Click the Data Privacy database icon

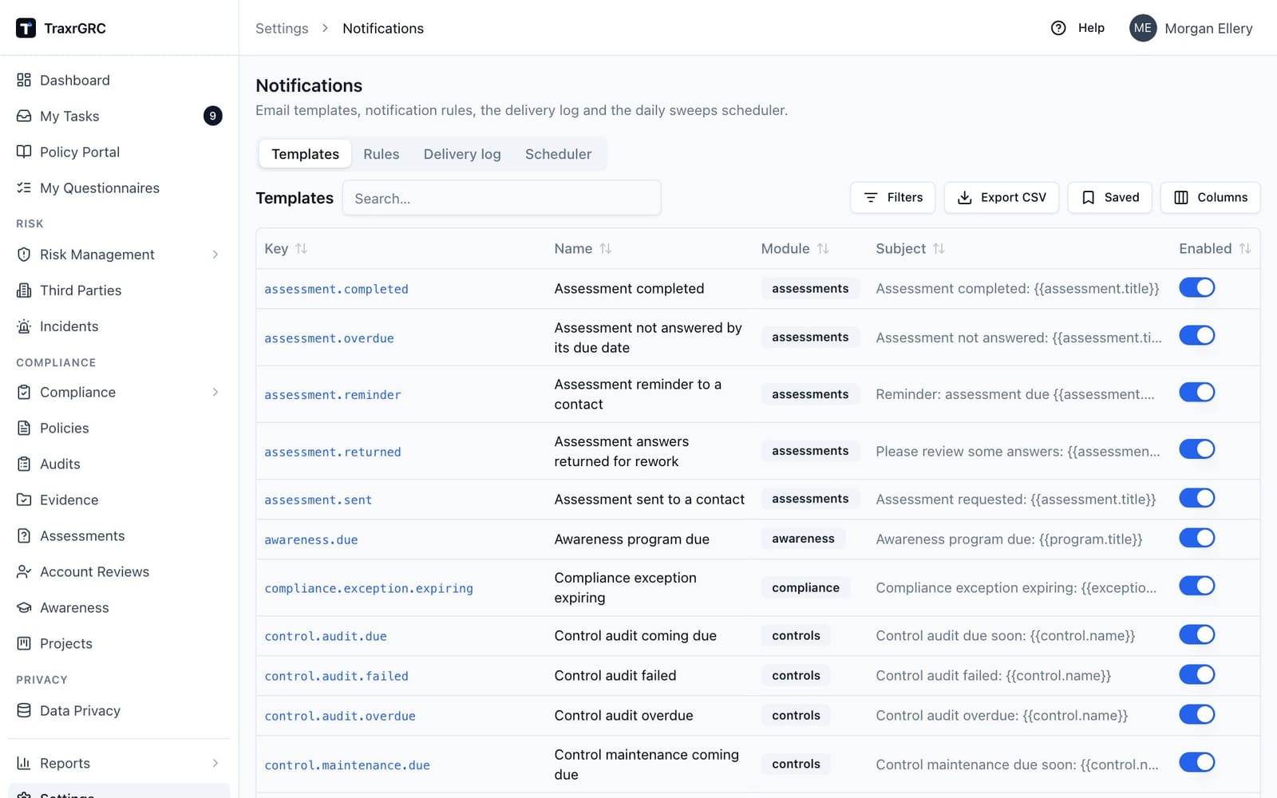pos(24,710)
